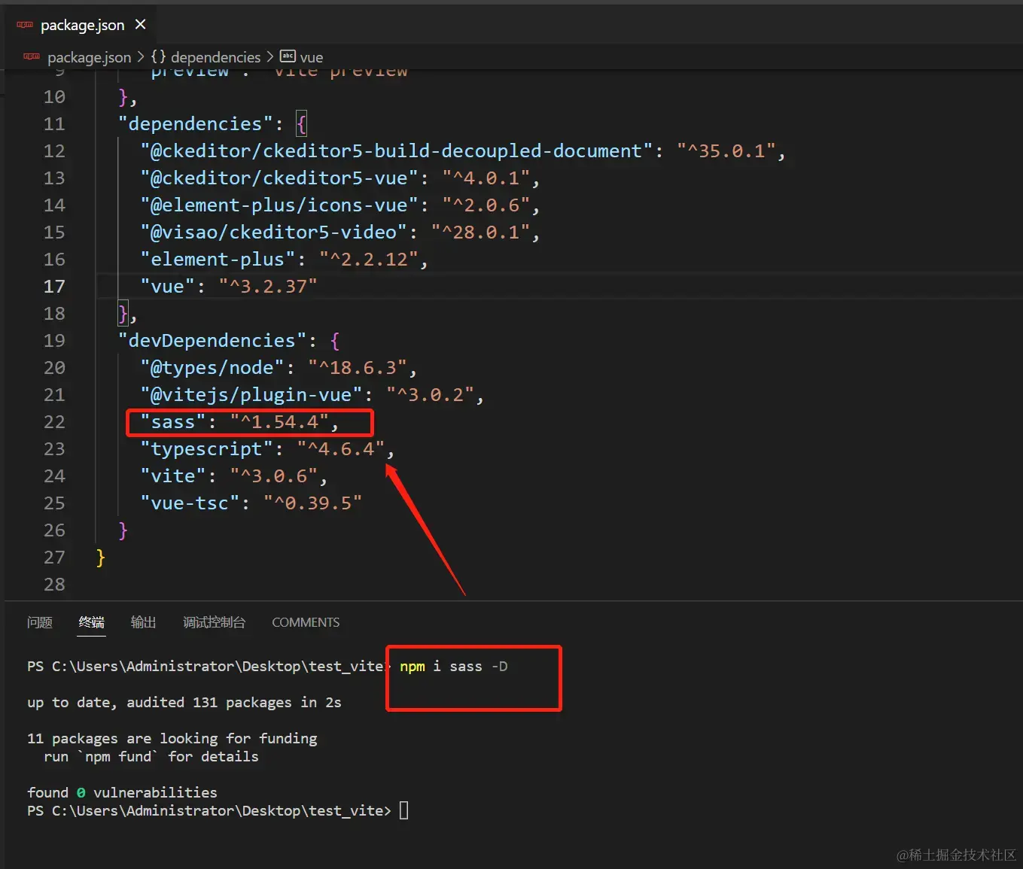Switch to the 调试控制台 panel tab
Screen dimensions: 1023x869
pyautogui.click(x=215, y=622)
